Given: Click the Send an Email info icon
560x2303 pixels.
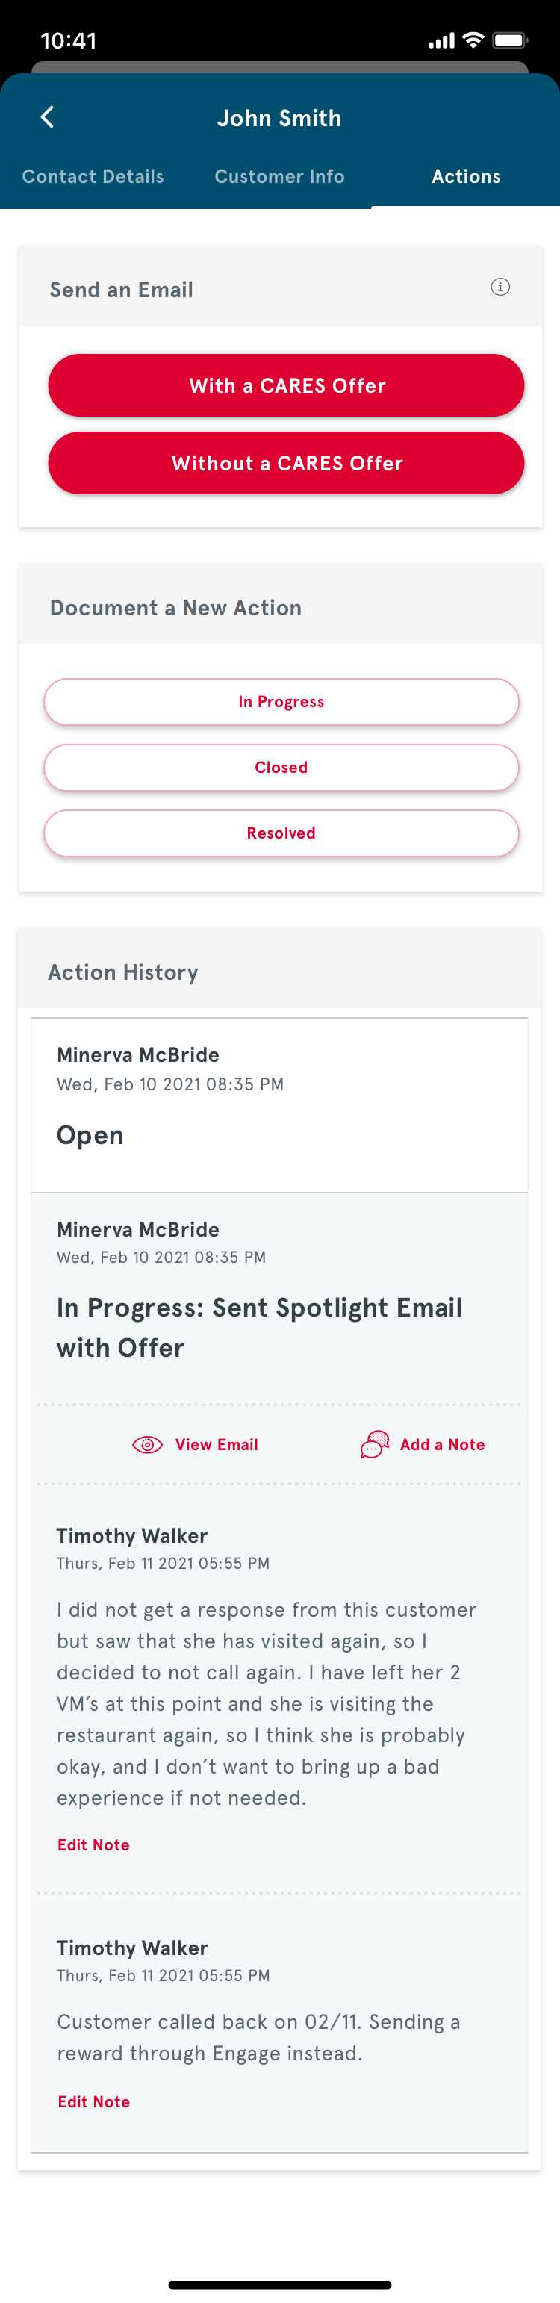Looking at the screenshot, I should [500, 287].
